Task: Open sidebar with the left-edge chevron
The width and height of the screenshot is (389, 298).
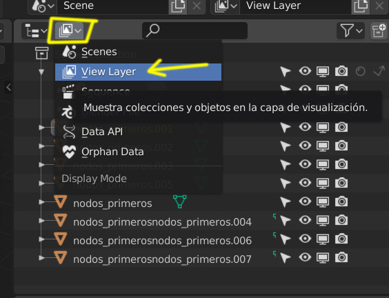Action: (x=8, y=88)
